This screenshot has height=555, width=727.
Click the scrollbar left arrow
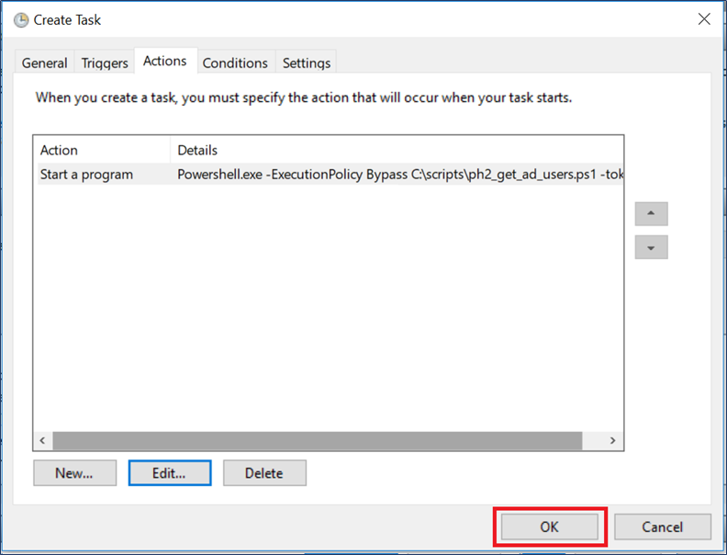point(43,441)
